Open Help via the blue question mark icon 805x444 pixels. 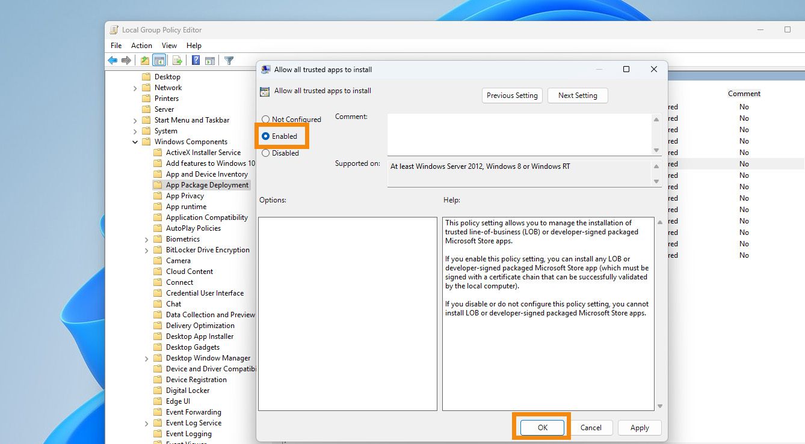(x=196, y=61)
